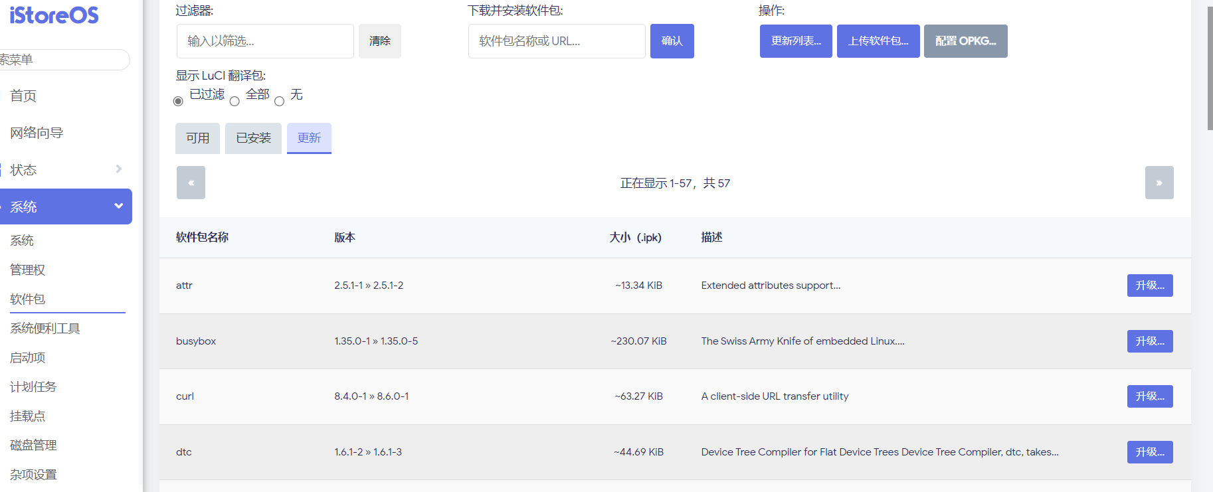Switch to the 可用 tab
Screen dimensions: 1213x492
tap(197, 138)
